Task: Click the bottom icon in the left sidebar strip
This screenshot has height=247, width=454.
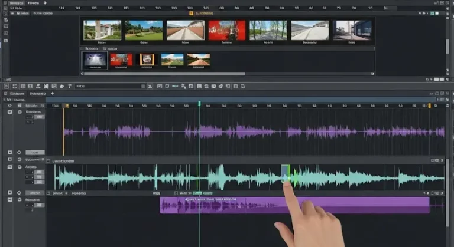Action: point(6,41)
